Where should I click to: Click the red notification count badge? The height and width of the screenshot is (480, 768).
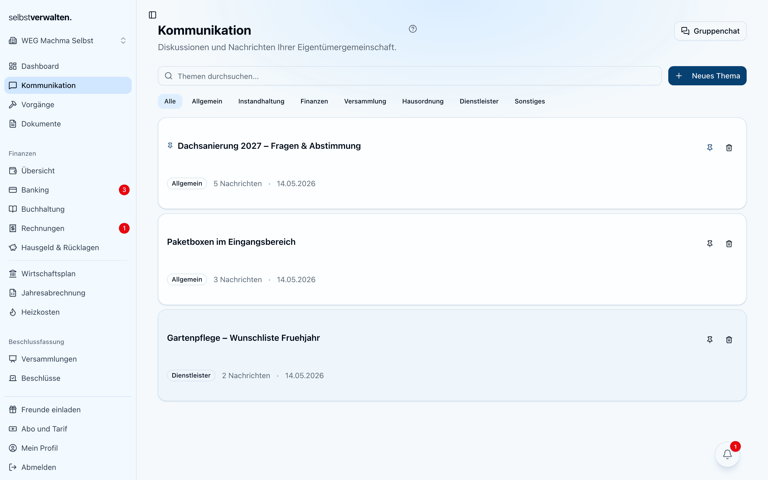(735, 446)
